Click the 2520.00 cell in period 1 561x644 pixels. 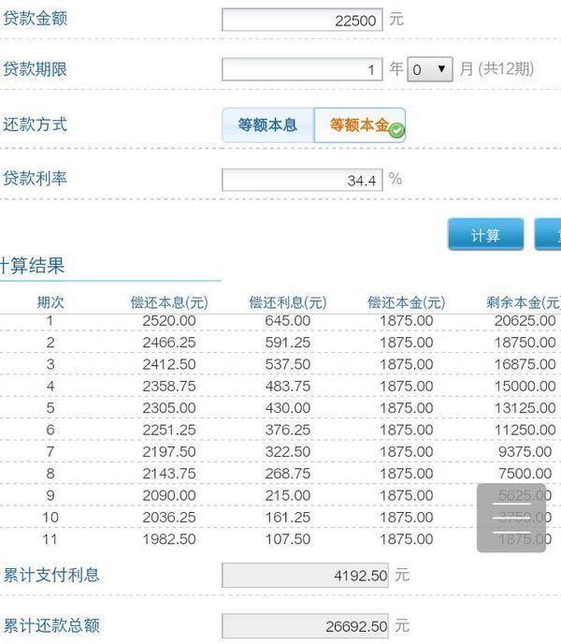(x=169, y=321)
